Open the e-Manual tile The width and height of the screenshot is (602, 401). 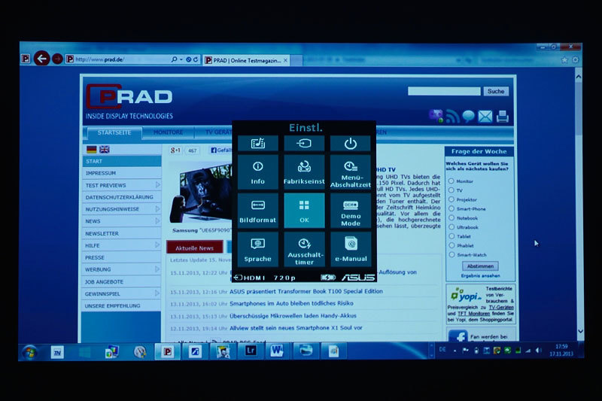351,249
